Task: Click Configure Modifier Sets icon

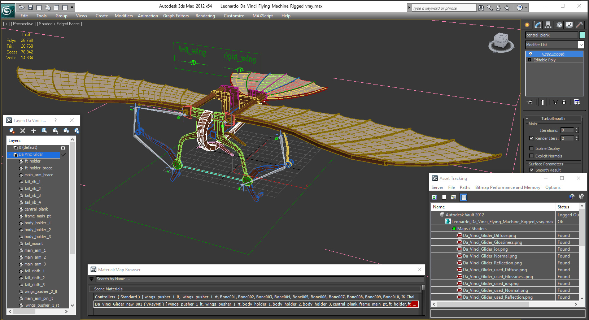Action: (577, 102)
